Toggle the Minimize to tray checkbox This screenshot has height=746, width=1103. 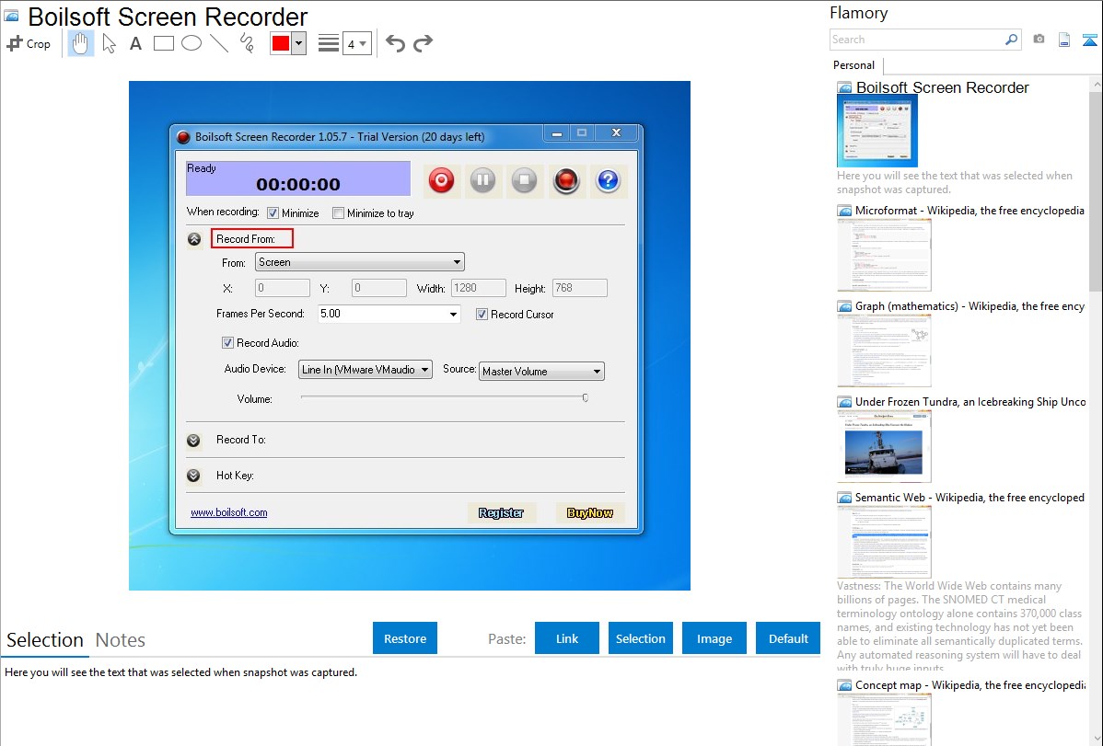click(x=339, y=213)
